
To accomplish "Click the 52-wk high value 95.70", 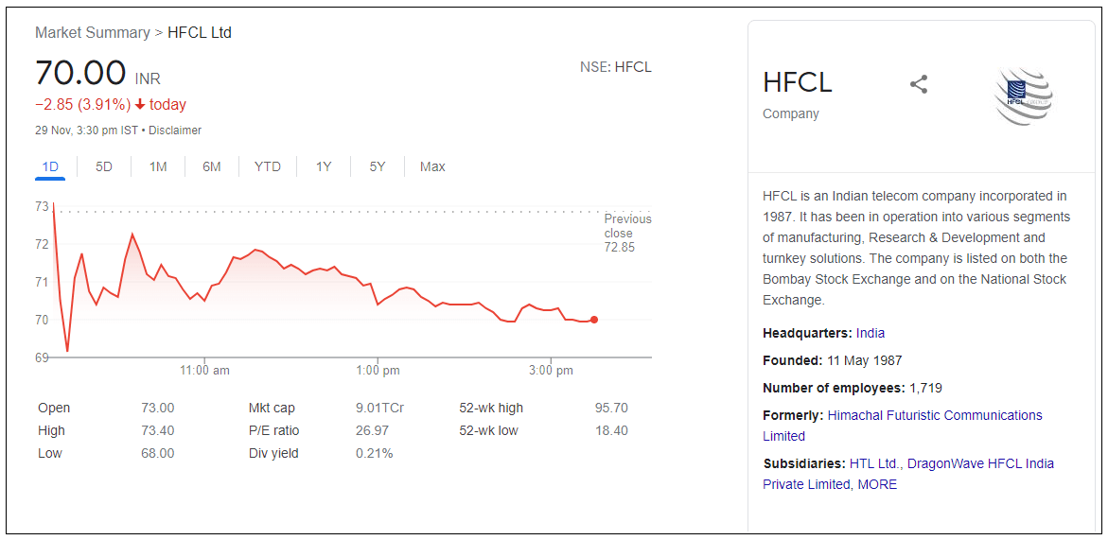I will (611, 408).
